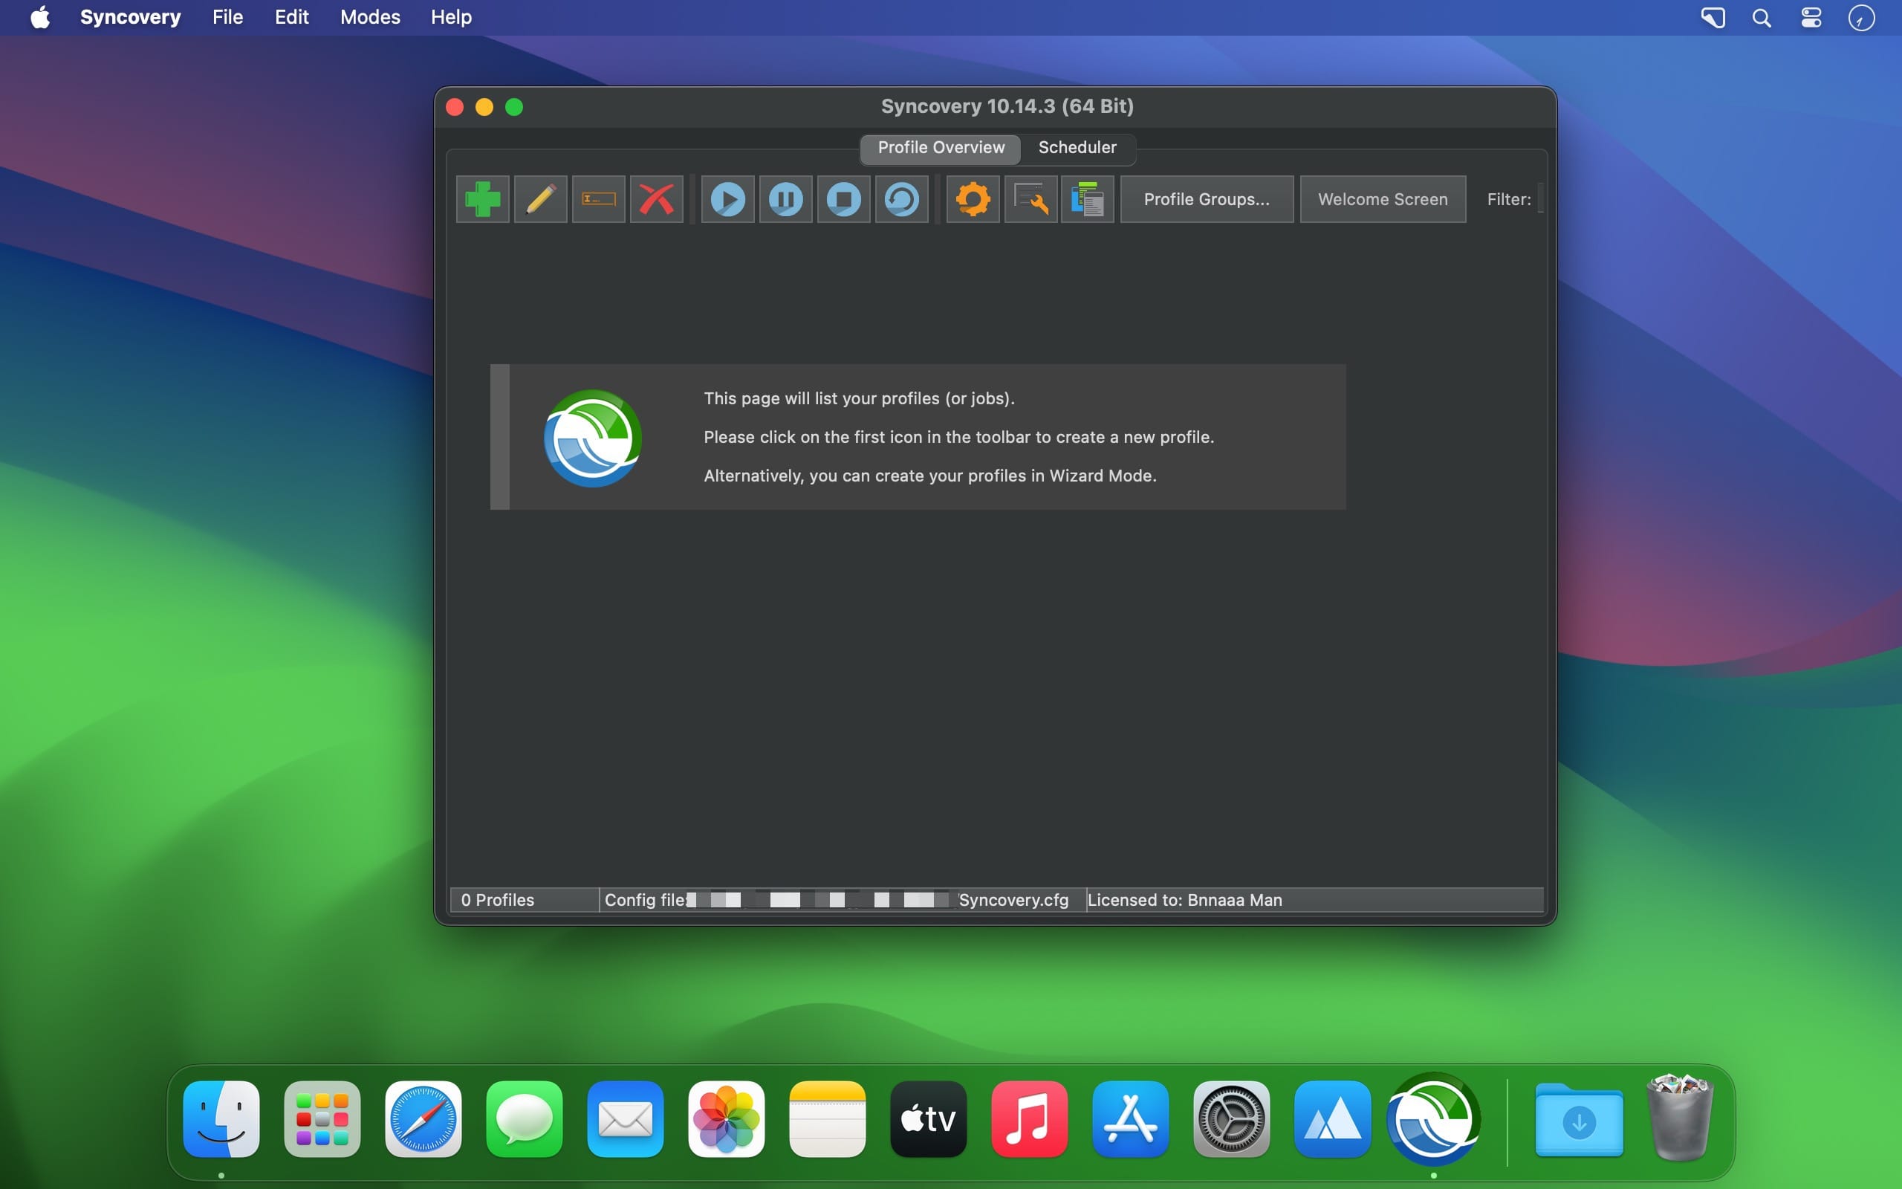Open settings via the orange gear icon
Viewport: 1902px width, 1189px height.
coord(973,199)
